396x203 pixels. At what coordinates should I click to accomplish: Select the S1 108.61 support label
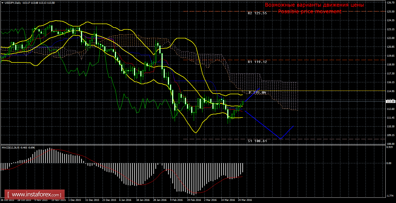[x=257, y=141]
